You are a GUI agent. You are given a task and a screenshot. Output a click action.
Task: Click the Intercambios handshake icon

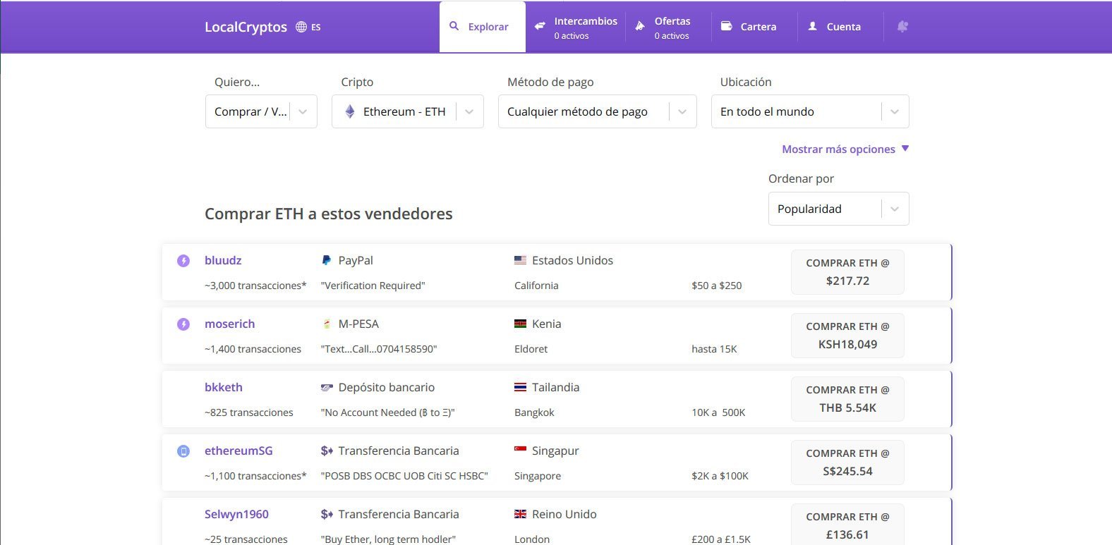click(x=540, y=26)
